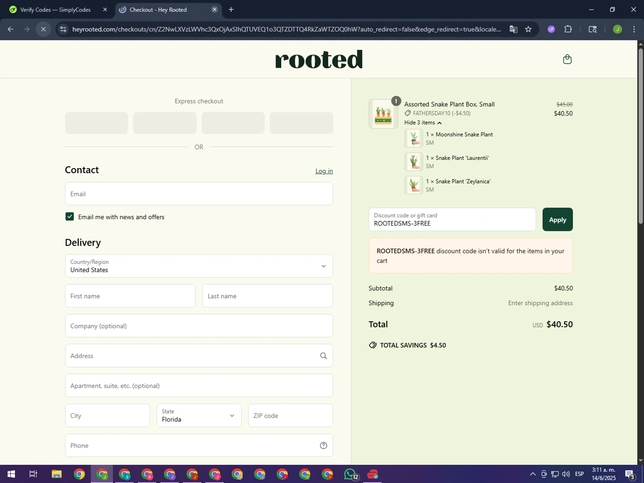Click the TOTAL SAVINGS $4.50 text
644x483 pixels.
[x=413, y=345]
